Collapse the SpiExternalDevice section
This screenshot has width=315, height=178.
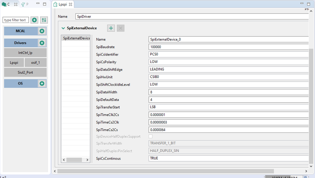[63, 28]
